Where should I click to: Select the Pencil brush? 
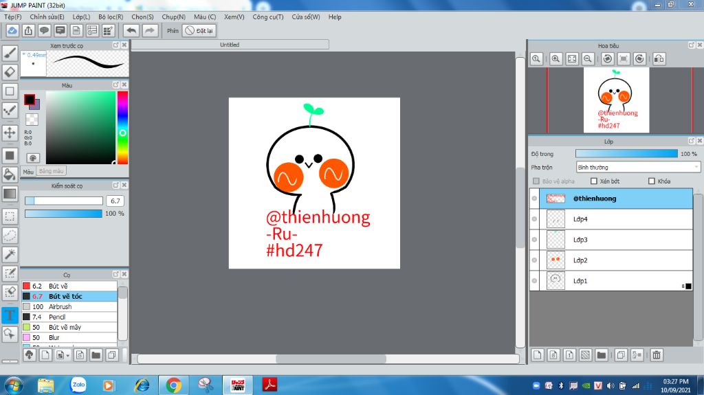(69, 317)
